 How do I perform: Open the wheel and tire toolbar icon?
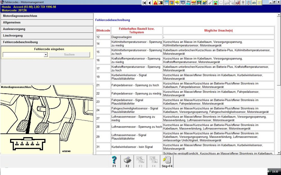pyautogui.click(x=183, y=3)
